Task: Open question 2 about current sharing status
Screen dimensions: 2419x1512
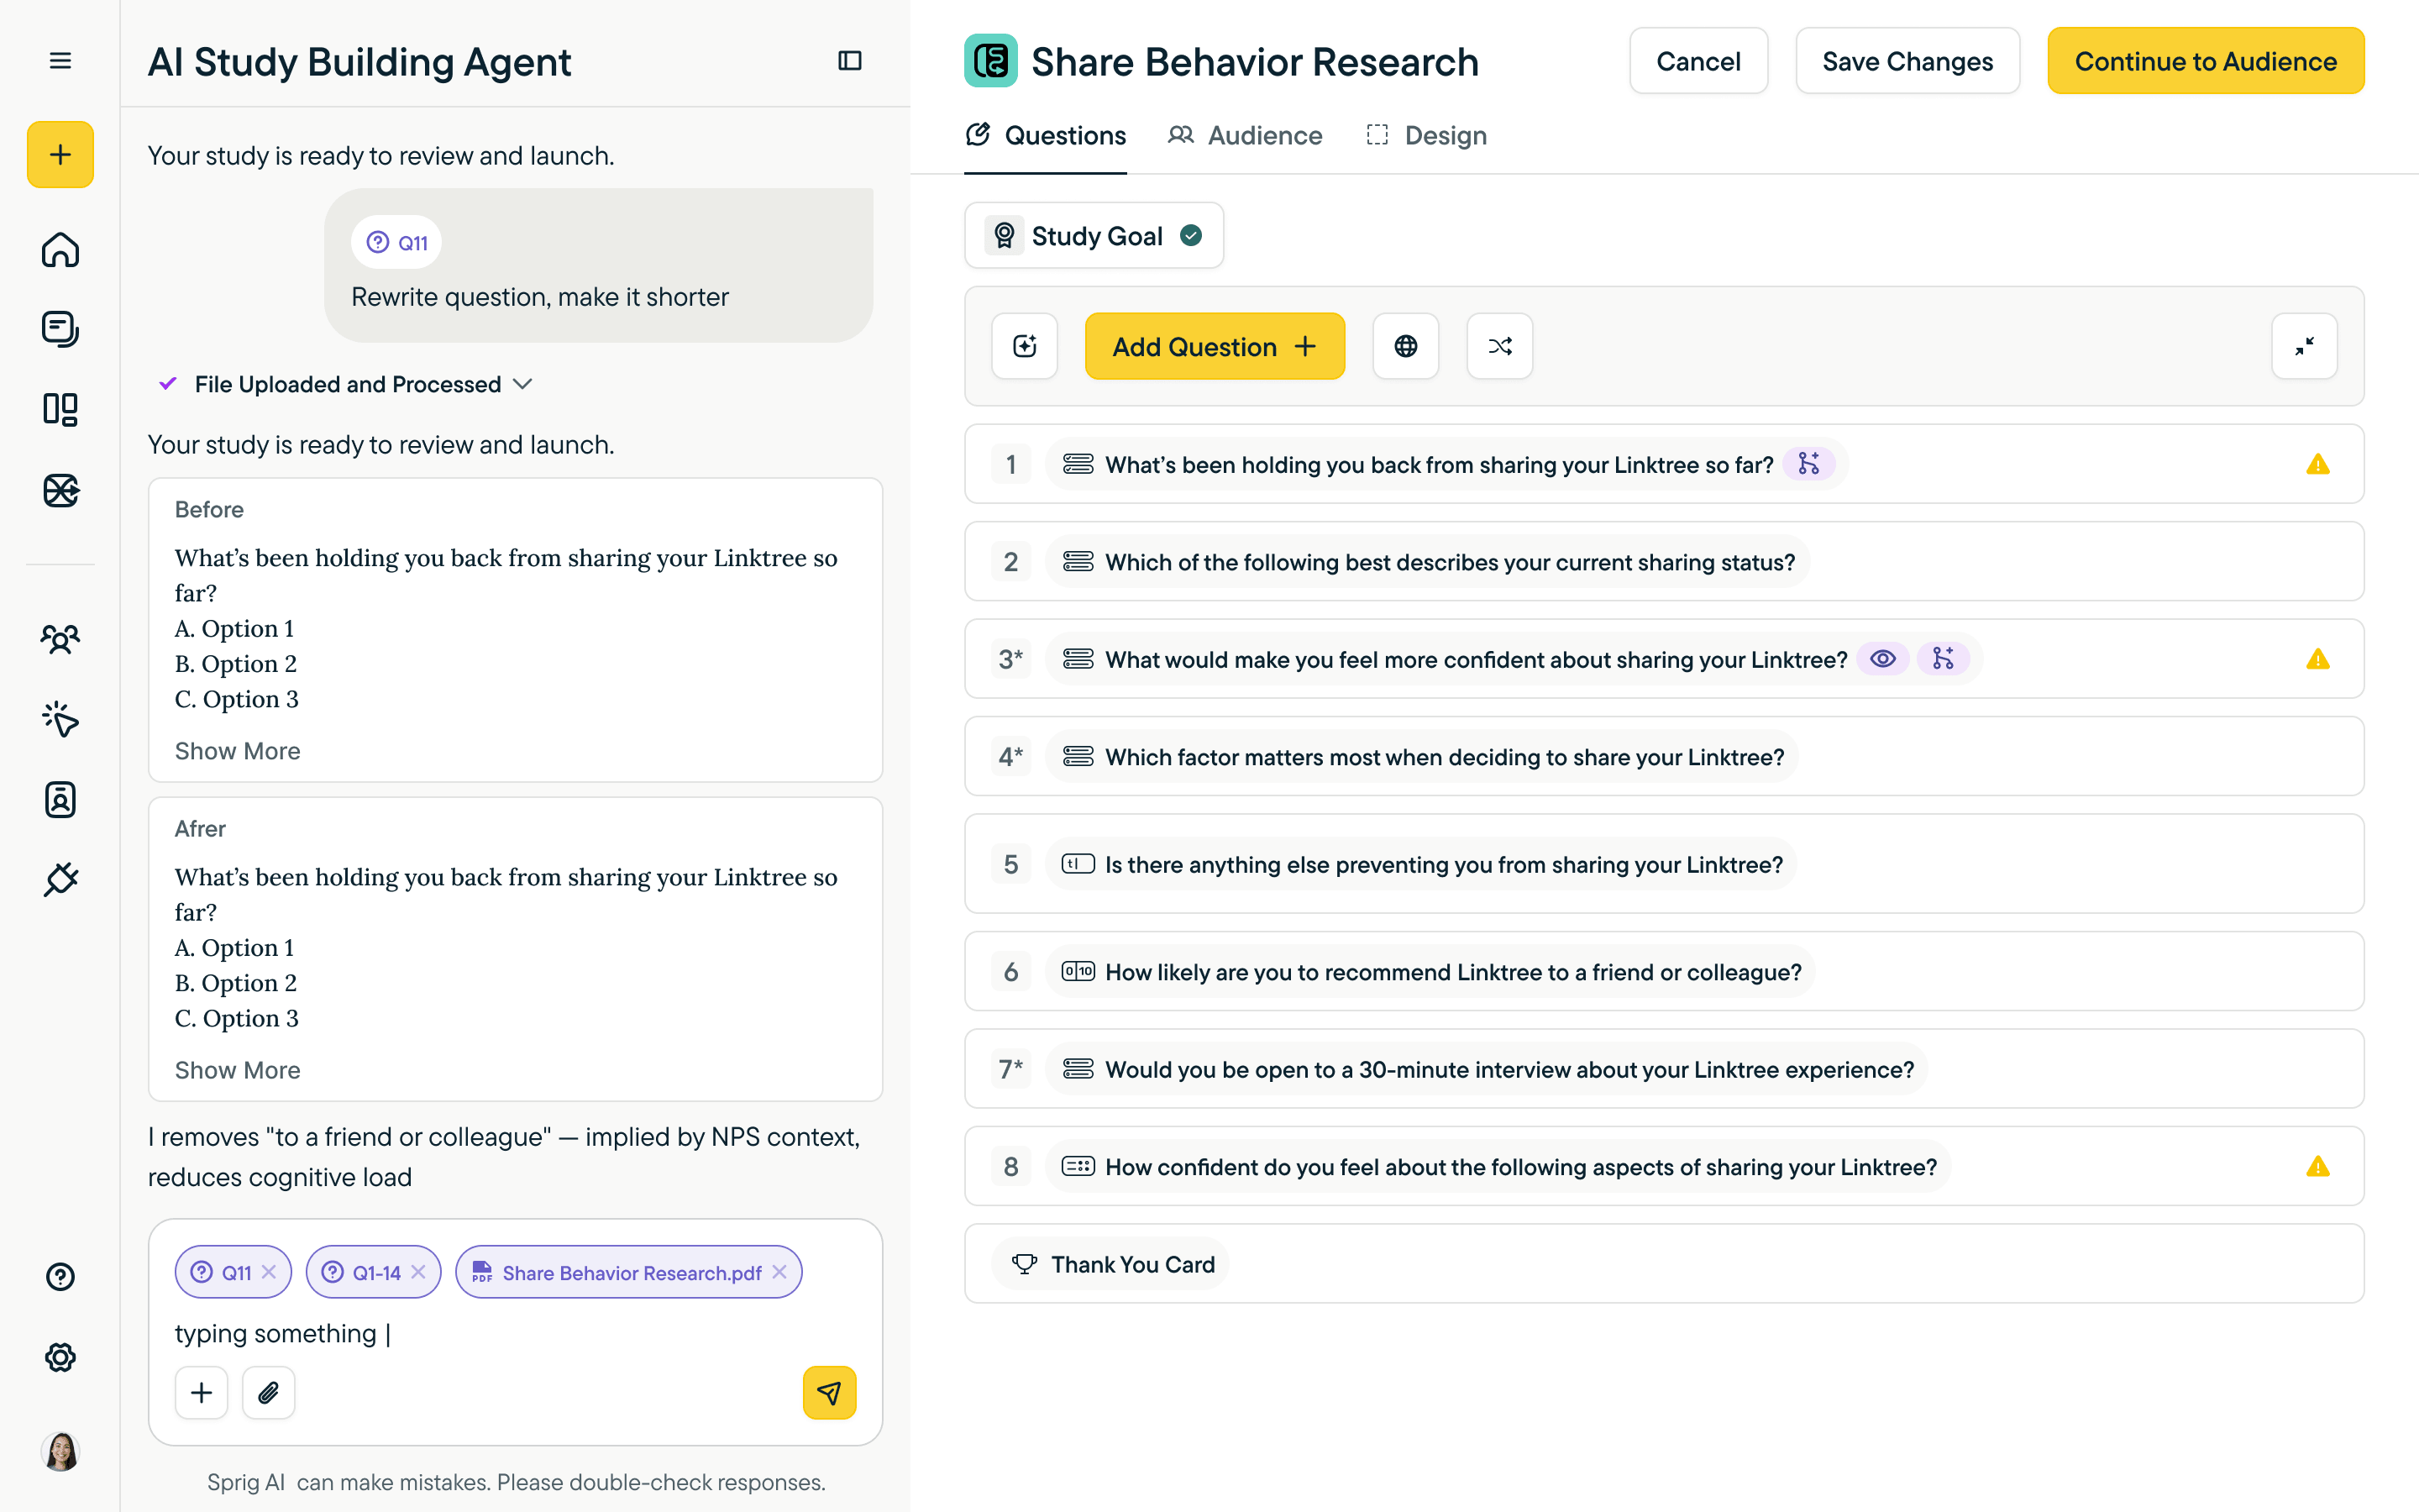Action: click(1663, 561)
